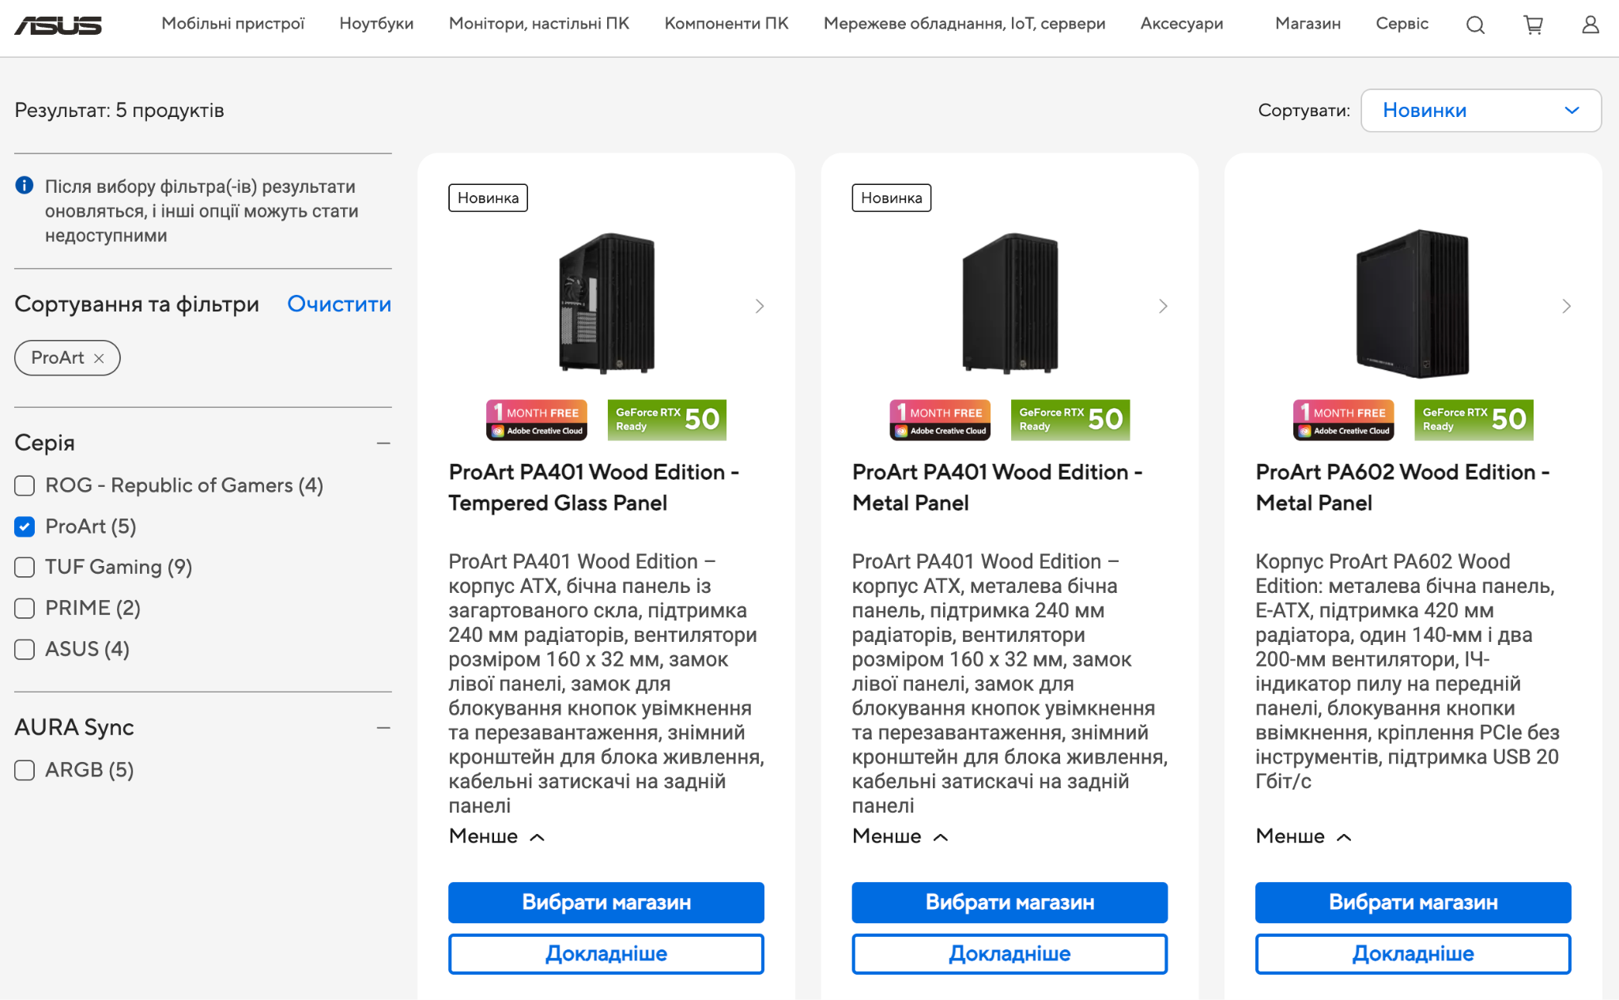This screenshot has width=1619, height=1000.
Task: Go to Магазин in the header
Action: (1308, 24)
